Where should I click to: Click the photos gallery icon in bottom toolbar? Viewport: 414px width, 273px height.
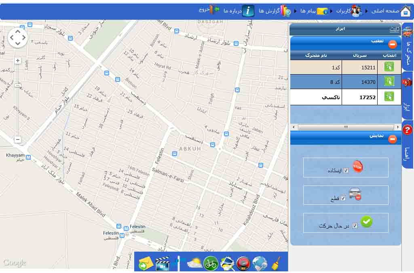point(227,264)
